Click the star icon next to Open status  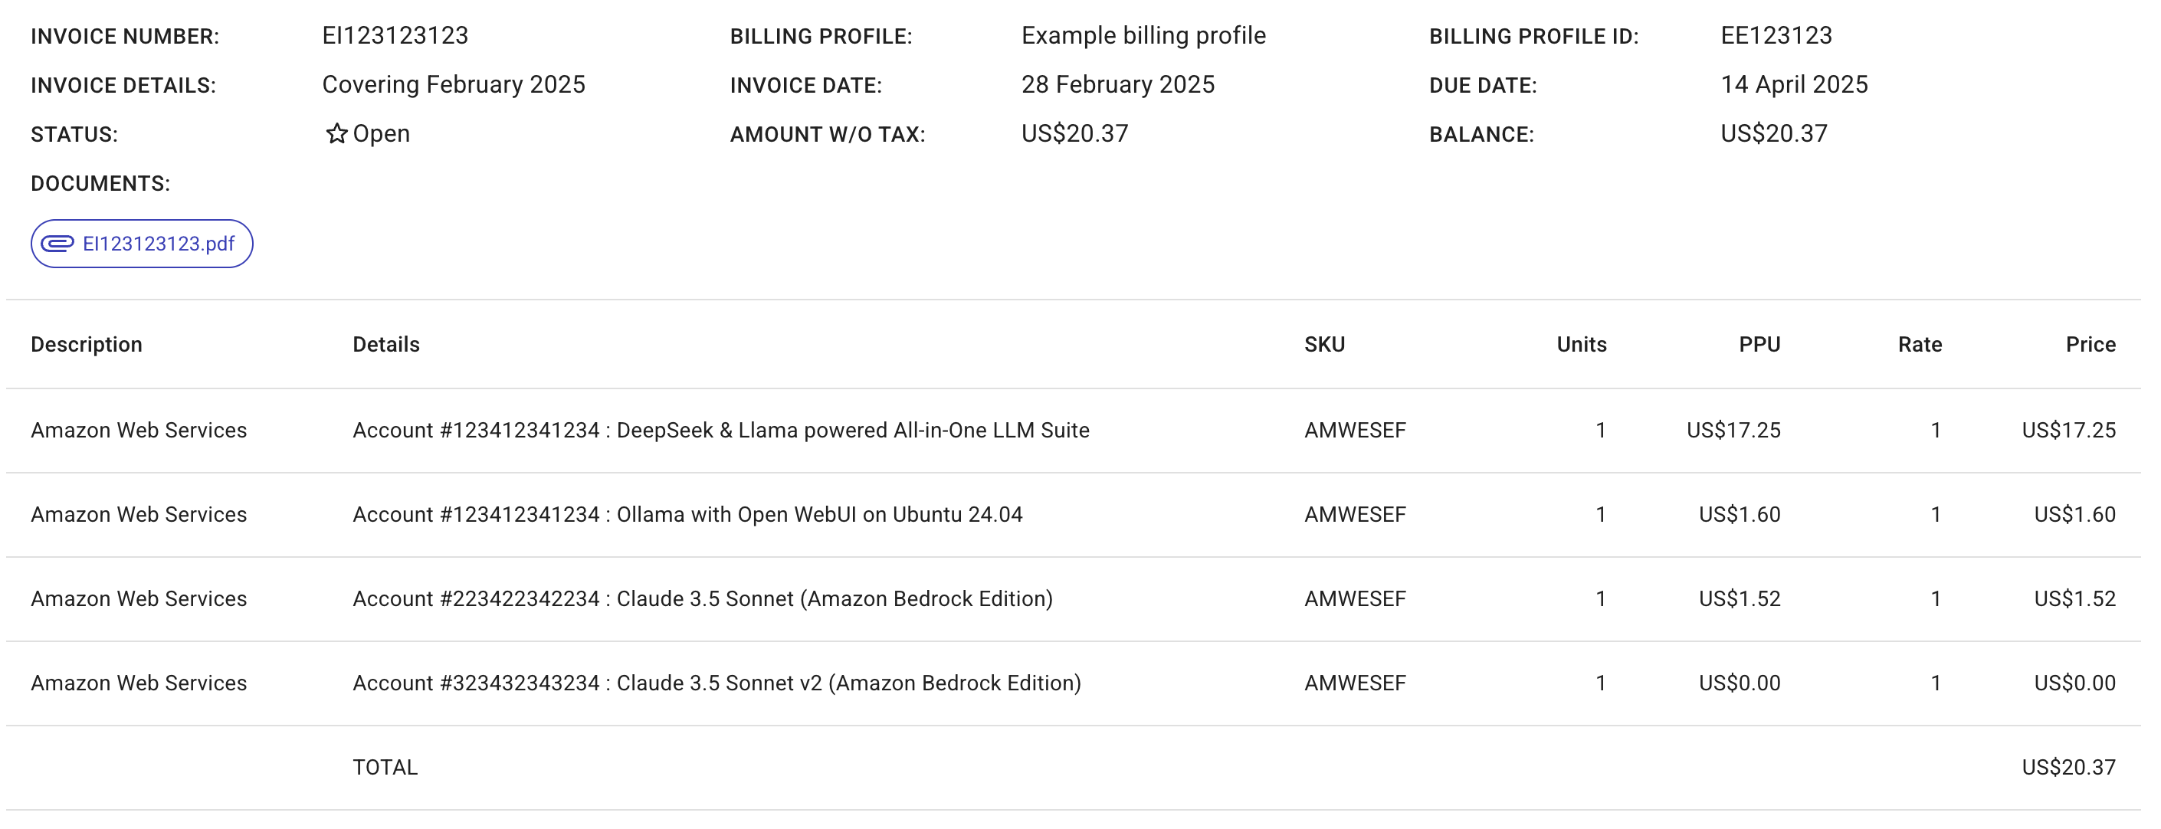pyautogui.click(x=335, y=133)
